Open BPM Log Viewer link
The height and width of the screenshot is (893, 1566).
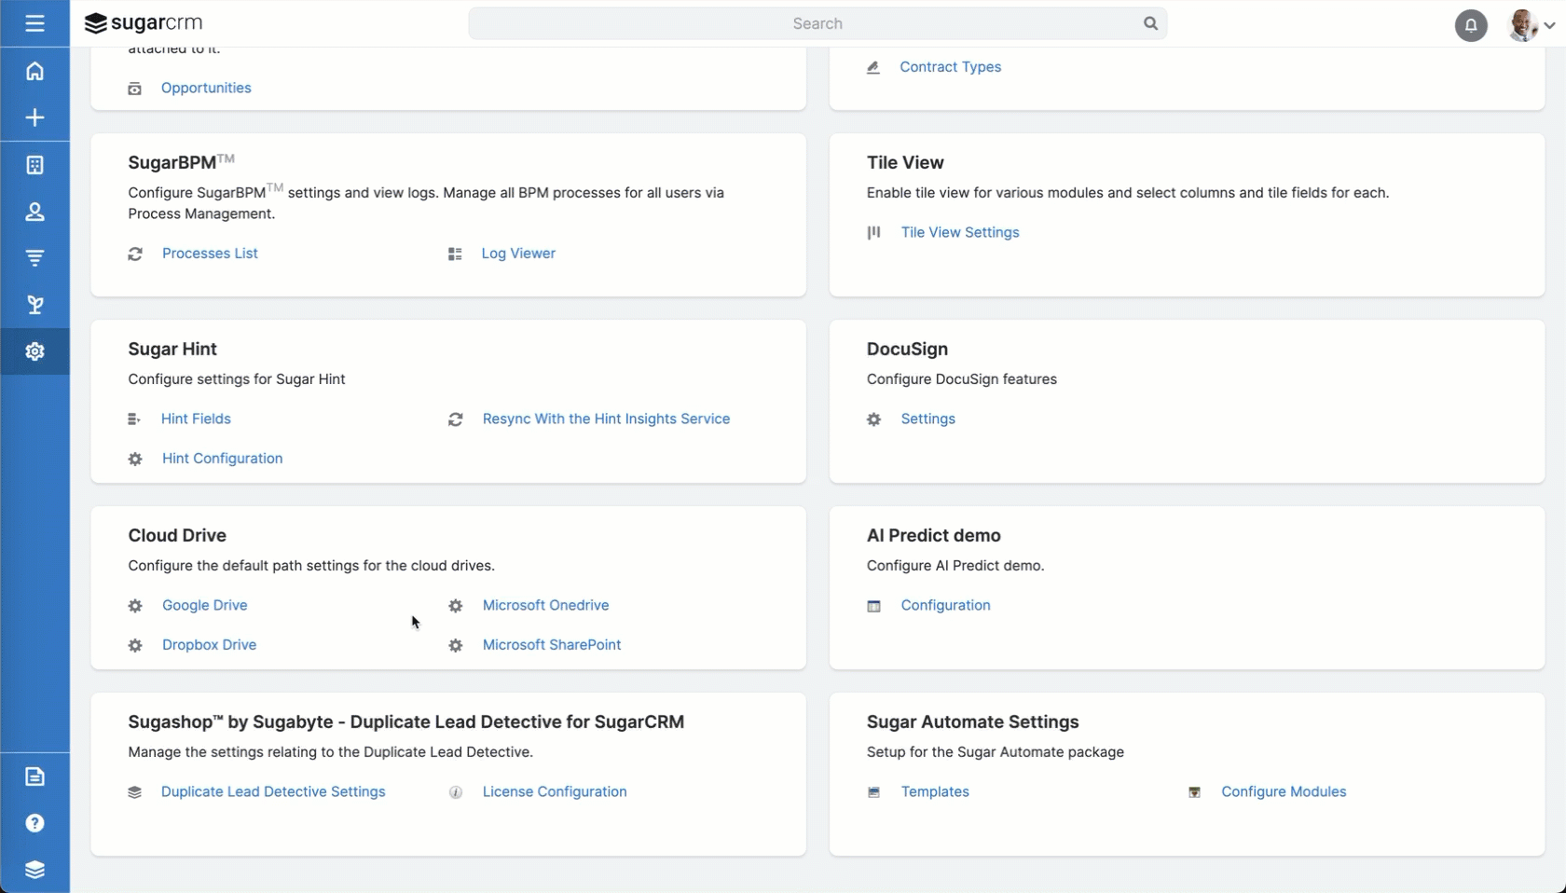pyautogui.click(x=518, y=254)
